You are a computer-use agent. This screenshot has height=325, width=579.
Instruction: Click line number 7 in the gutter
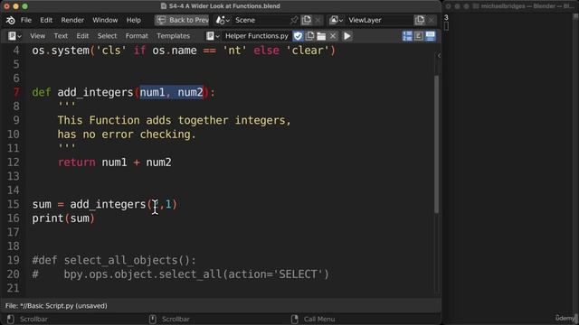(16, 92)
